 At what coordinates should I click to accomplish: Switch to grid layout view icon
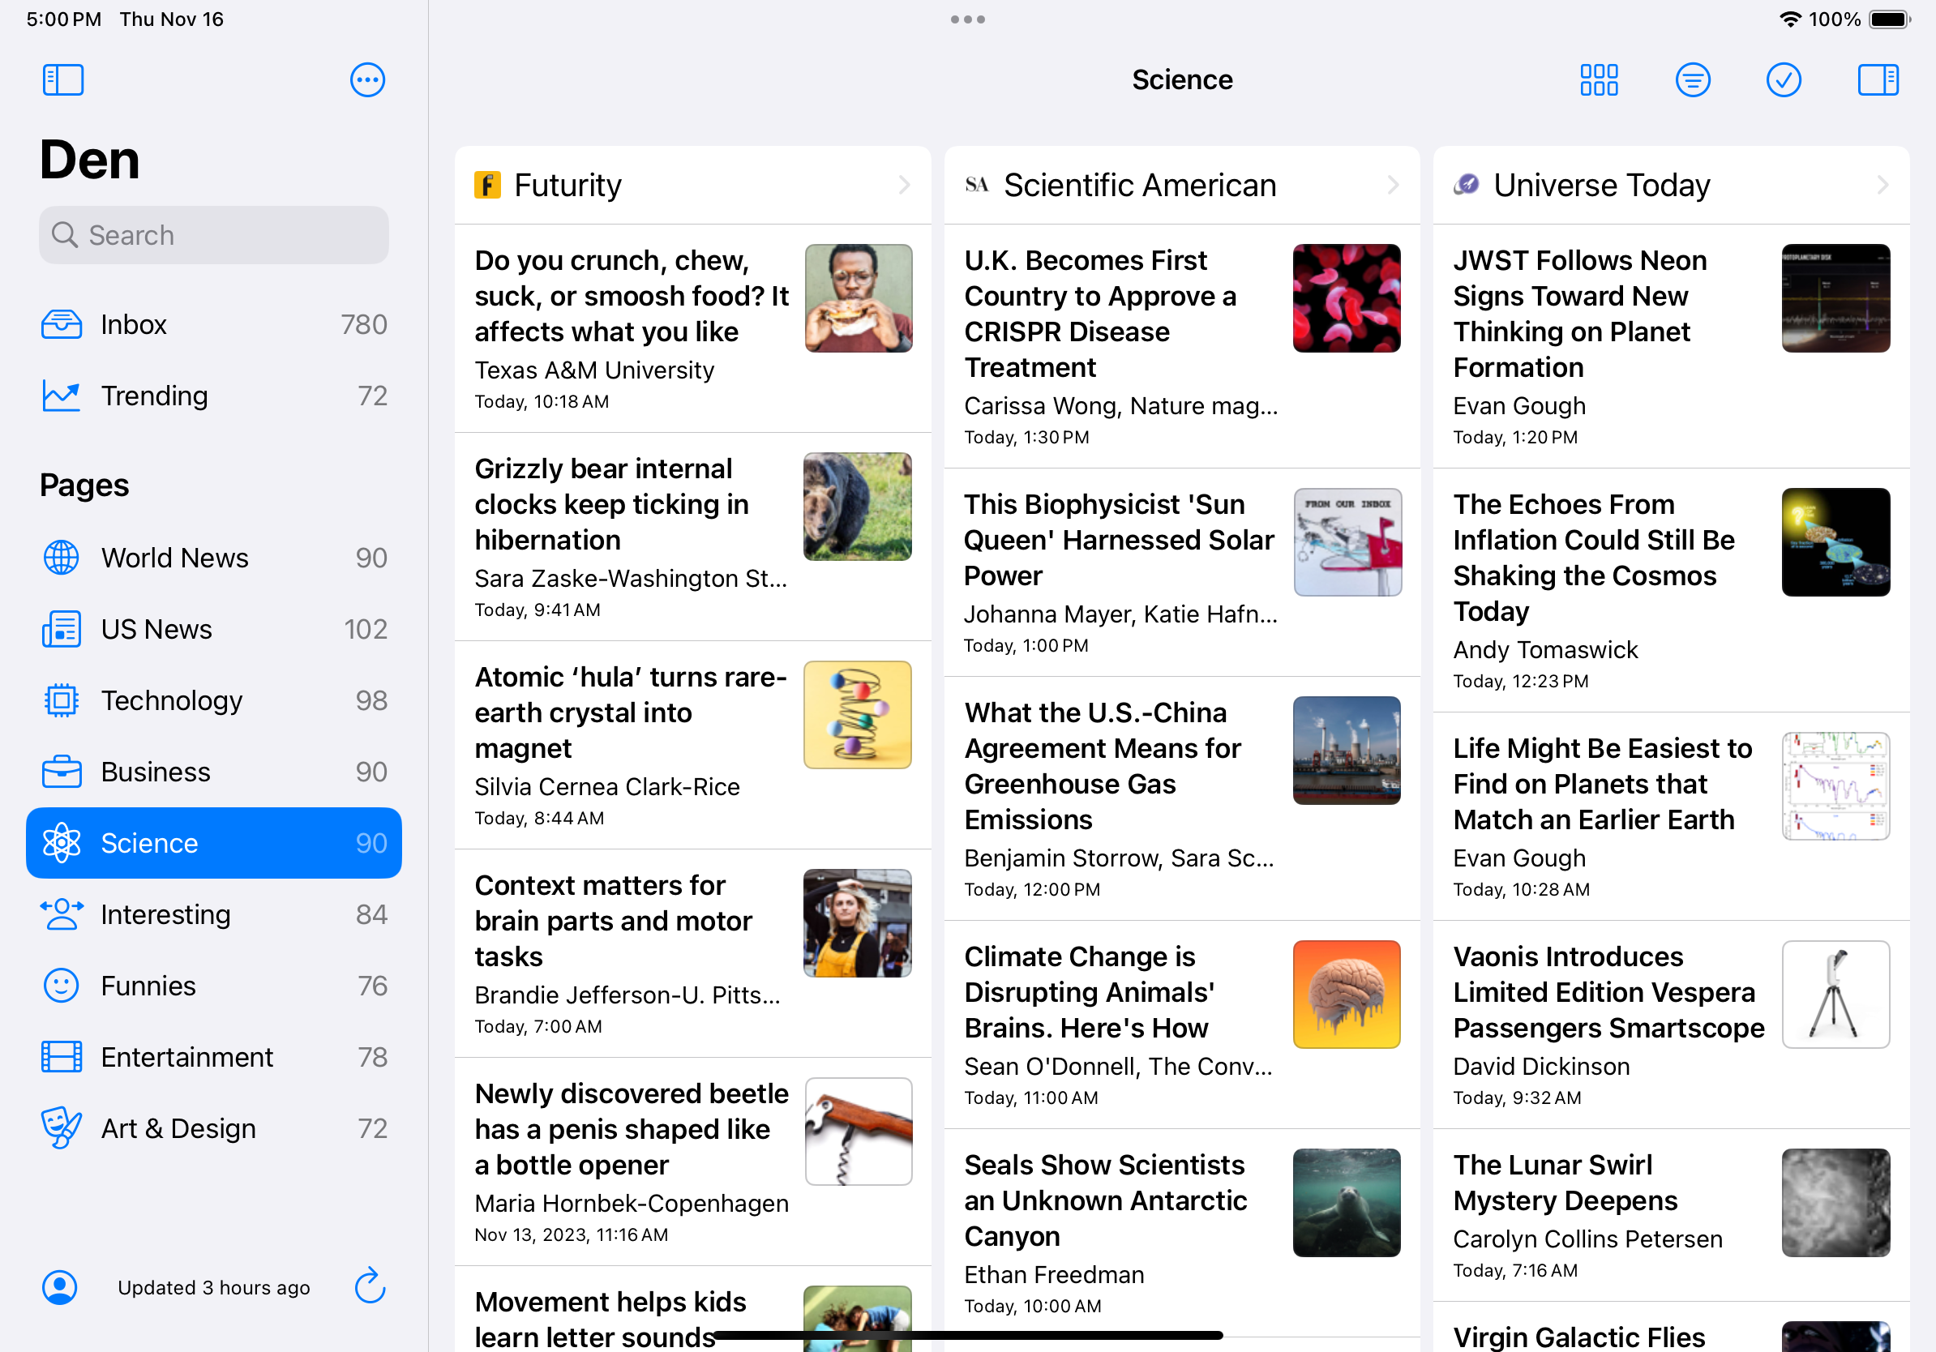click(1599, 80)
